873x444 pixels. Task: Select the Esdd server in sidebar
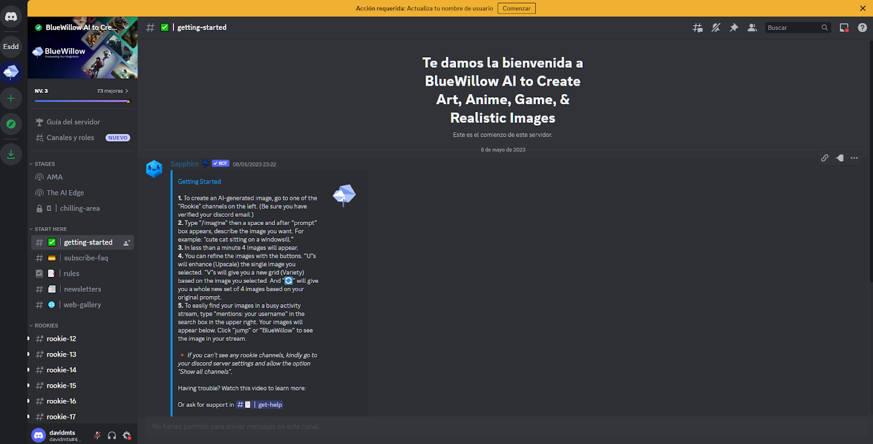tap(11, 46)
